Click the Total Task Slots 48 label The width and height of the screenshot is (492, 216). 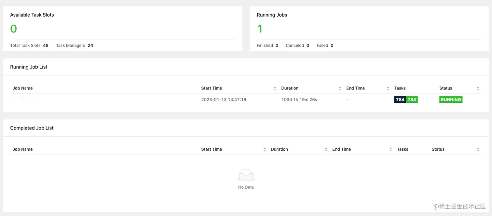29,45
